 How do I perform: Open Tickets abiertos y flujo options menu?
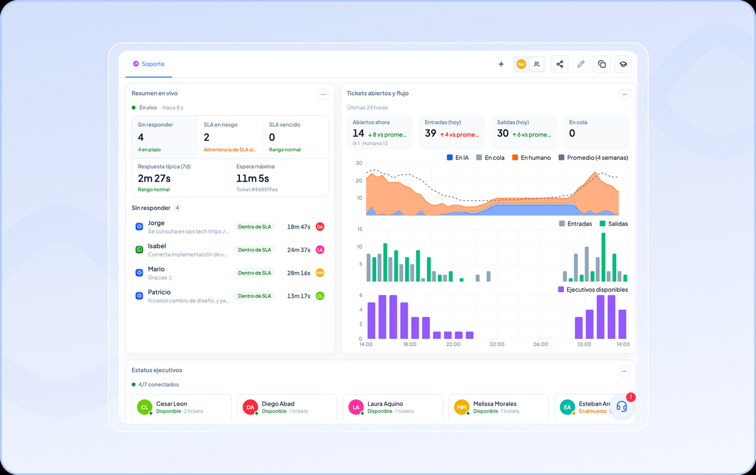[624, 94]
